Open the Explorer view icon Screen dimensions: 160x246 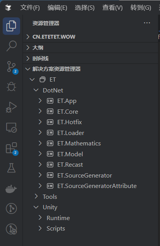(11, 26)
